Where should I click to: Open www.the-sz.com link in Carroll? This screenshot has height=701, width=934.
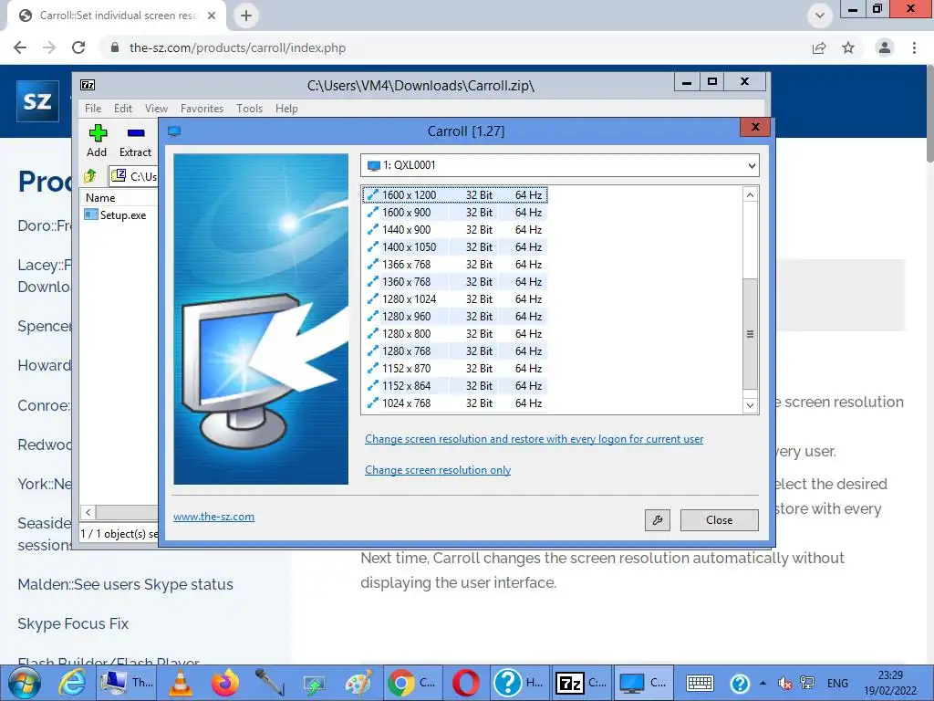(213, 517)
